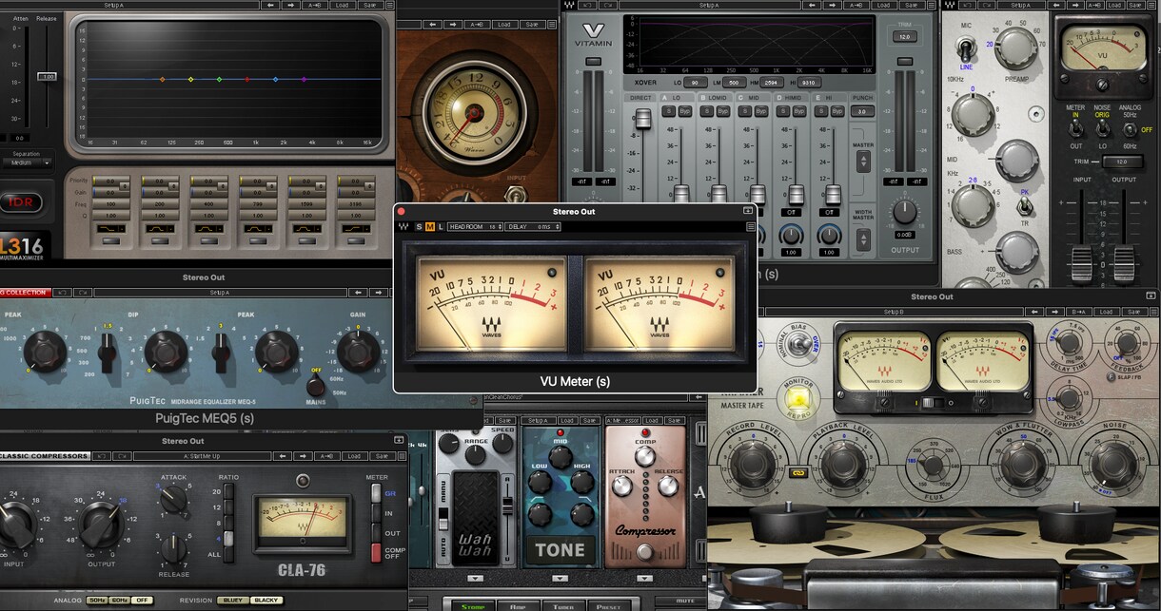This screenshot has height=611, width=1161.
Task: Click the previous preset arrow in L316 toolbar
Action: coord(272,5)
